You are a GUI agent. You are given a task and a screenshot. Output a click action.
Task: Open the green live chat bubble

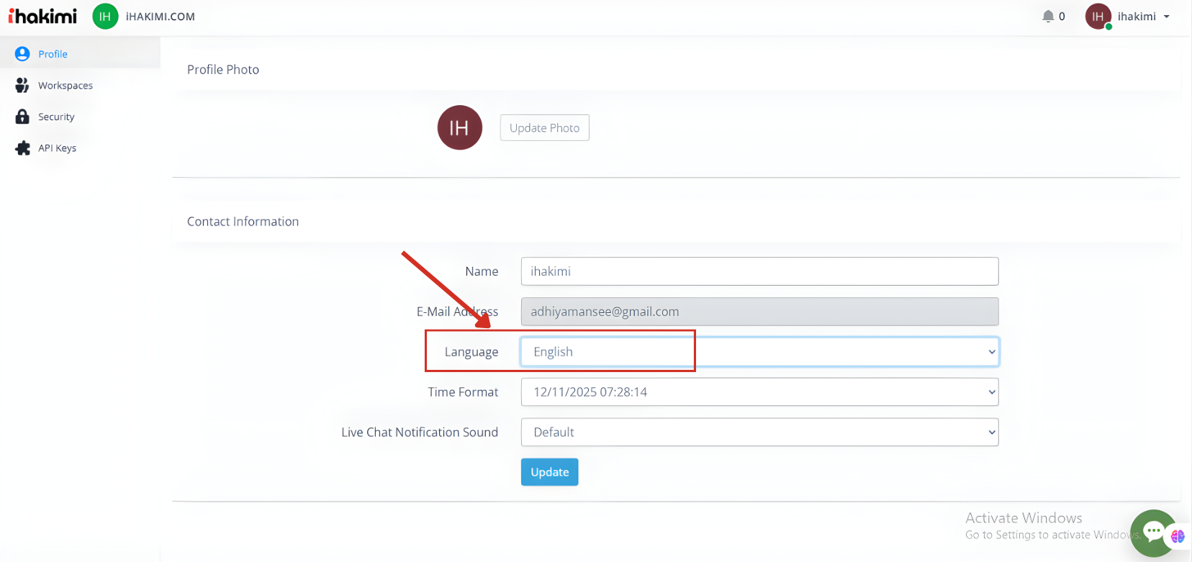[x=1153, y=532]
